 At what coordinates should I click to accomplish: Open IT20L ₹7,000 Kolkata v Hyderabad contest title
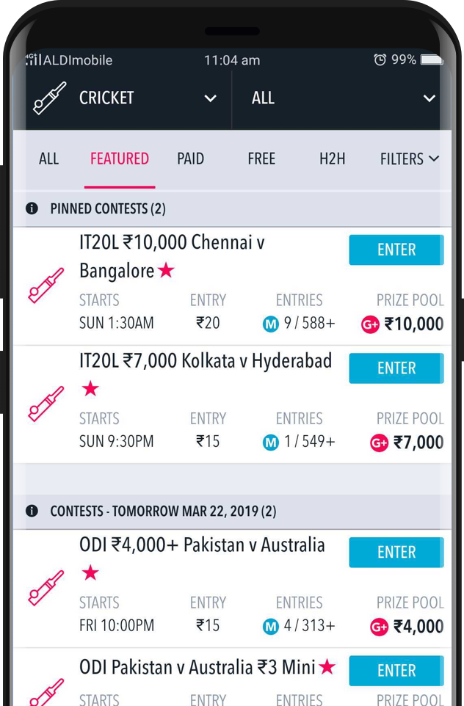point(206,361)
